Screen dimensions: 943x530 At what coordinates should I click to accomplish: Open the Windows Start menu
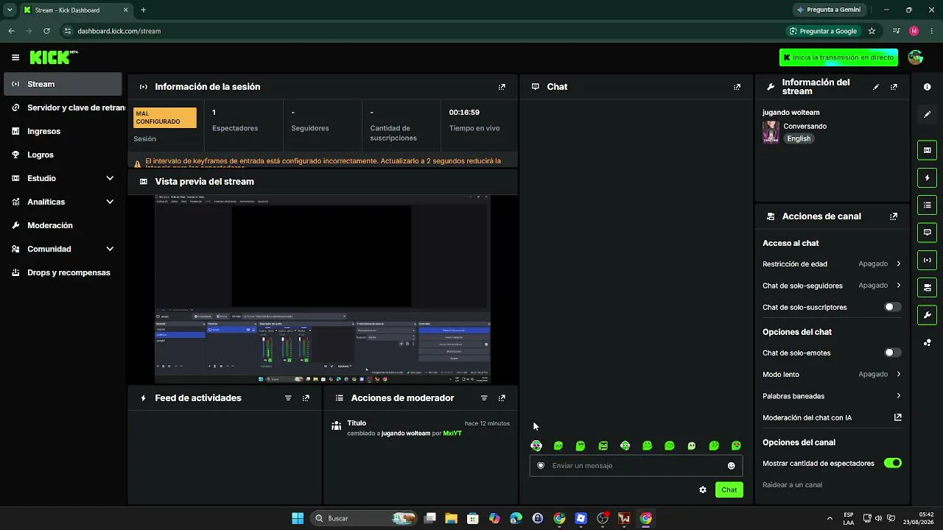coord(298,518)
